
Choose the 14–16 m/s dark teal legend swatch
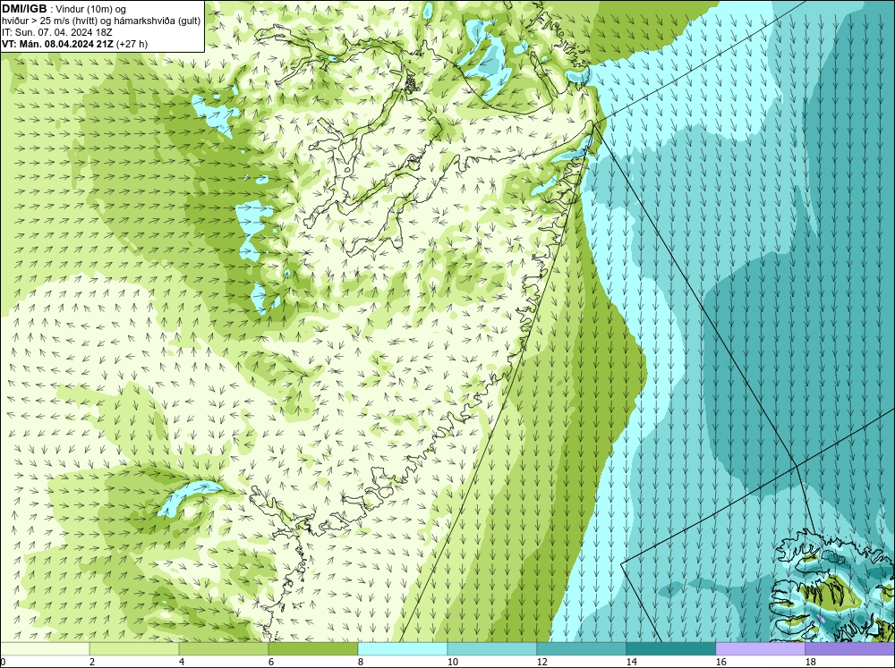coord(671,649)
